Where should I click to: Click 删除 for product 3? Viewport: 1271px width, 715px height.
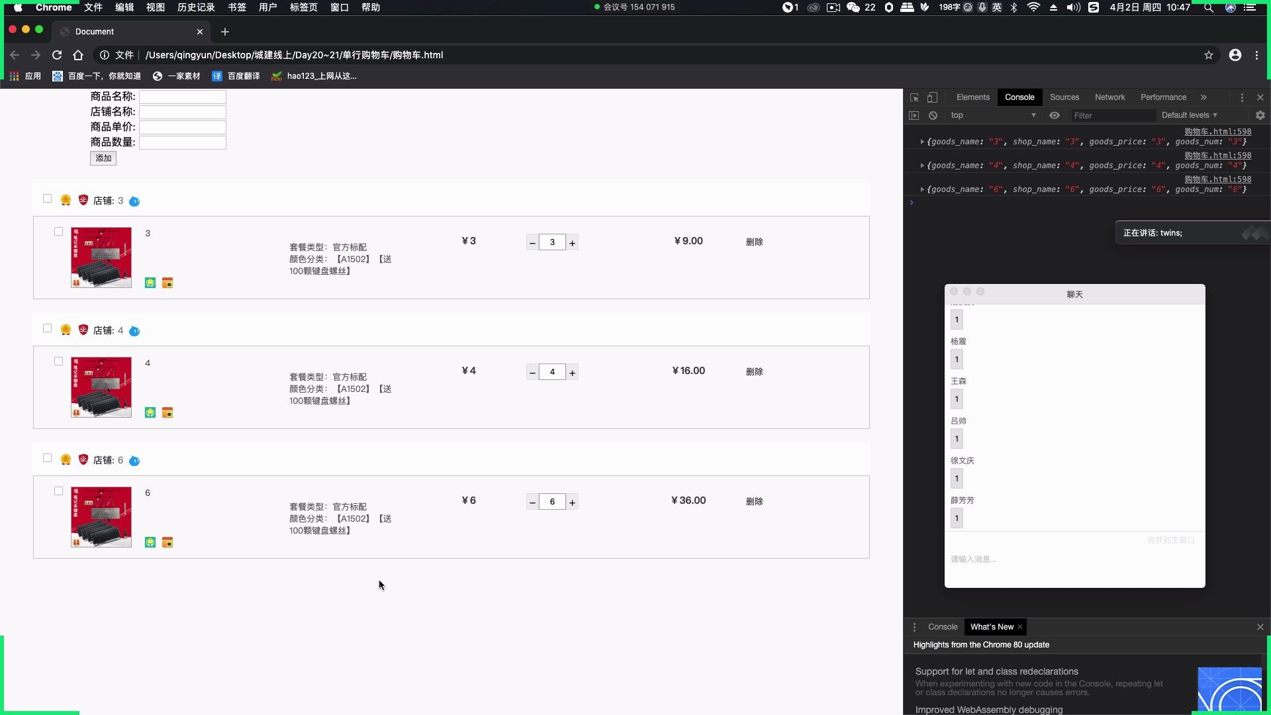coord(755,242)
